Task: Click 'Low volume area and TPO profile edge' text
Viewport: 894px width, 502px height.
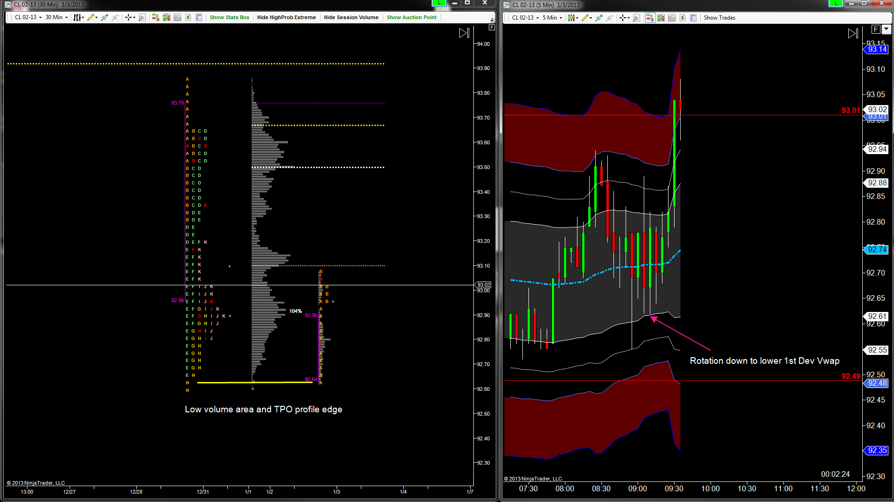Action: tap(263, 410)
